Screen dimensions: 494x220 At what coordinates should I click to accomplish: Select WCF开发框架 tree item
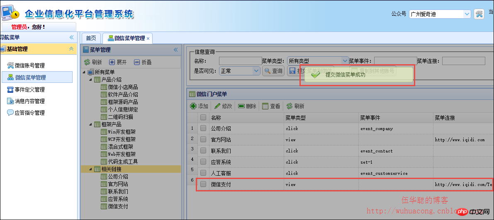122,139
